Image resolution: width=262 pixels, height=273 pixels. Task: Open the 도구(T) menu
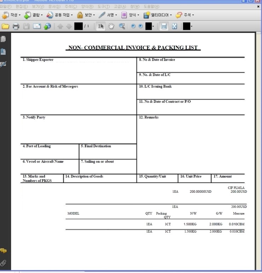click(x=104, y=7)
